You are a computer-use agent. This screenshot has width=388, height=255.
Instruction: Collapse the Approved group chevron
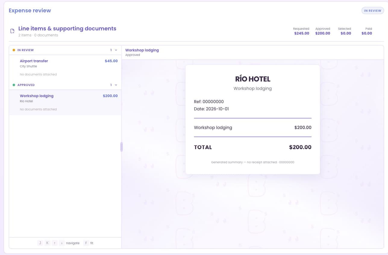[116, 85]
